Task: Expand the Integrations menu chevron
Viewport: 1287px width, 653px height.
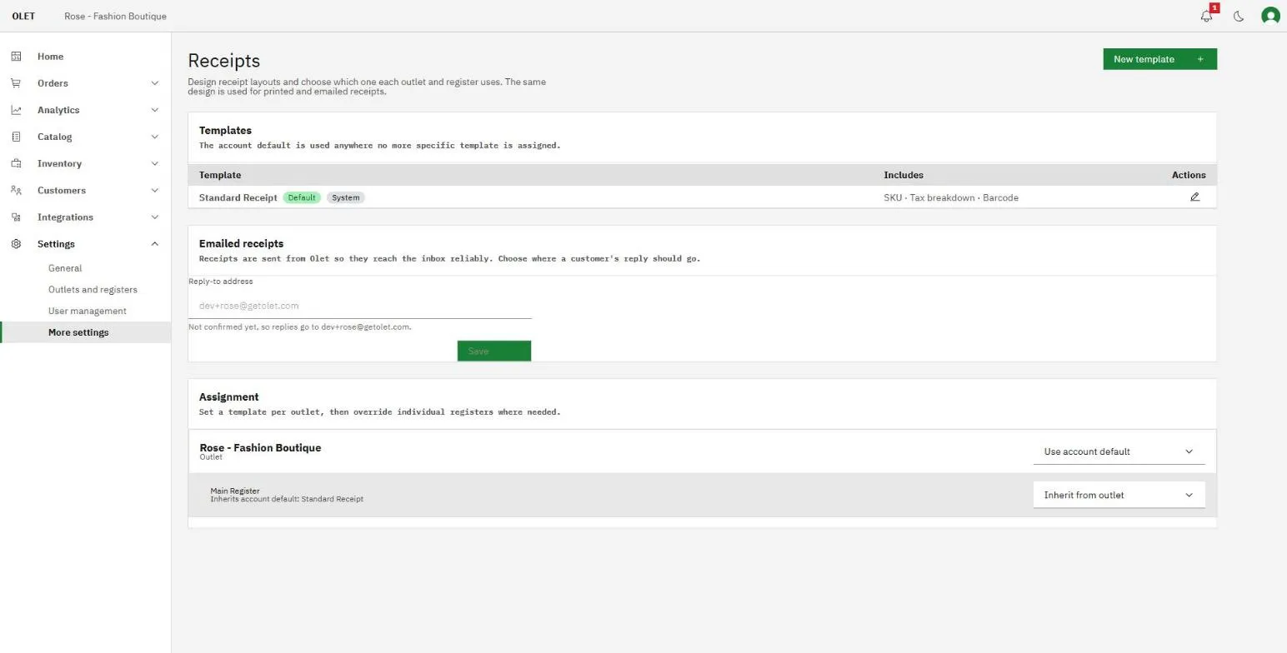Action: pyautogui.click(x=154, y=217)
